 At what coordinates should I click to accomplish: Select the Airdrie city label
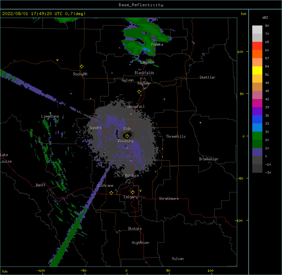tap(132, 175)
